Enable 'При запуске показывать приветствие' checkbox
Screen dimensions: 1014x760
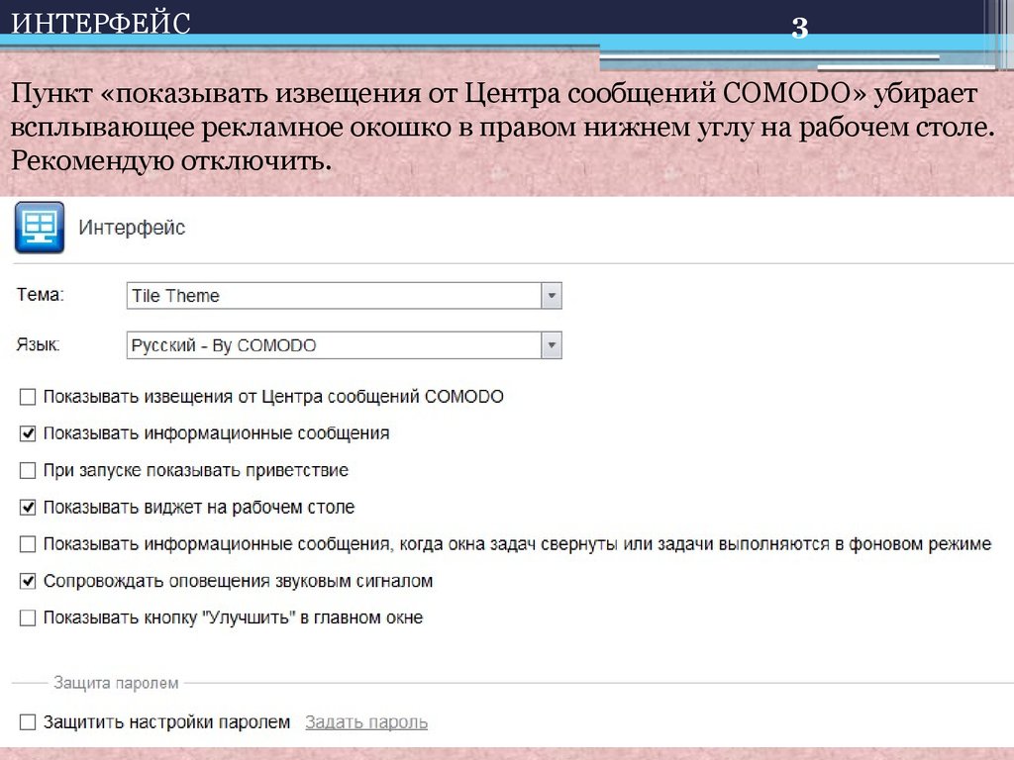28,470
